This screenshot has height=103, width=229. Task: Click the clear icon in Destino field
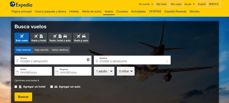[167, 61]
